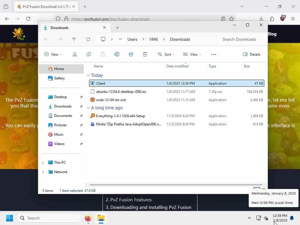Image resolution: width=300 pixels, height=225 pixels.
Task: Unpin Music from quick access
Action: [81, 134]
